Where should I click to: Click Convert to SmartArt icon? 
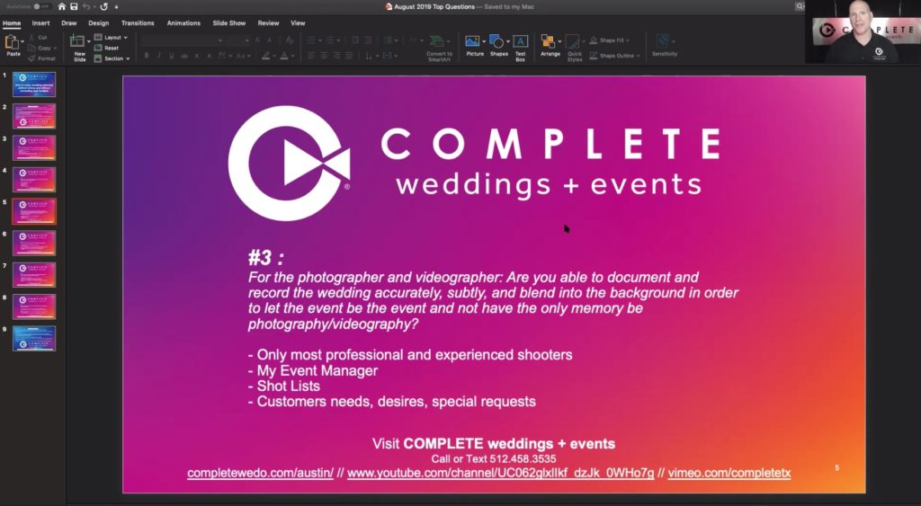438,41
